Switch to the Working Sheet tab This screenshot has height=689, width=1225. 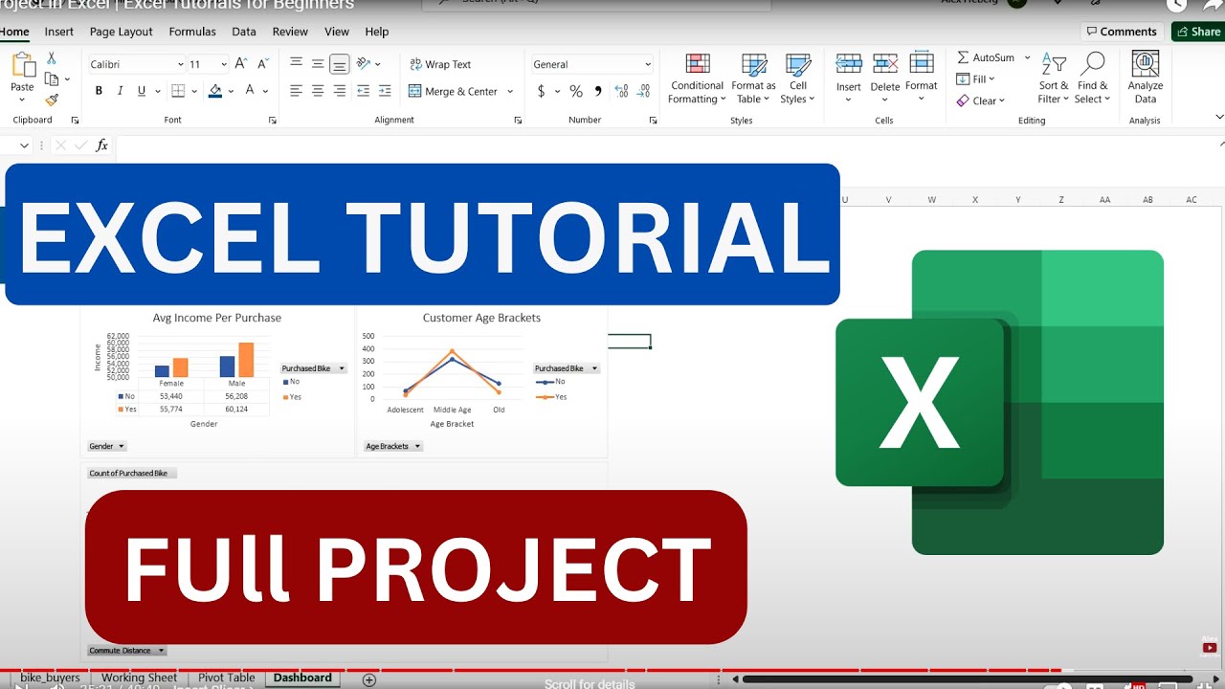coord(139,678)
